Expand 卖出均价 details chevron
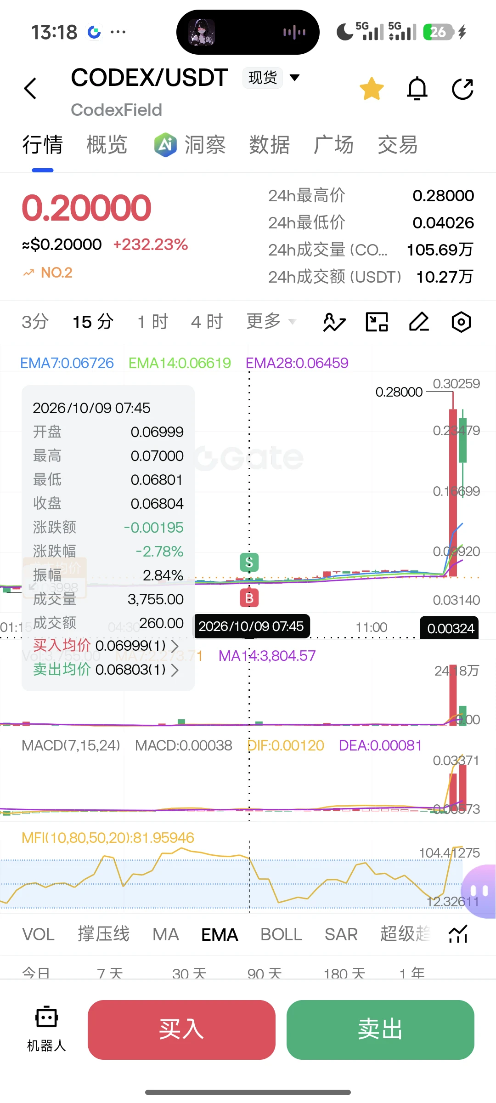496x1103 pixels. click(x=175, y=670)
